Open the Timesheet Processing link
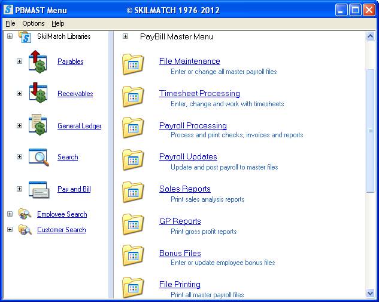Viewport: 379px width, 302px height. 199,94
